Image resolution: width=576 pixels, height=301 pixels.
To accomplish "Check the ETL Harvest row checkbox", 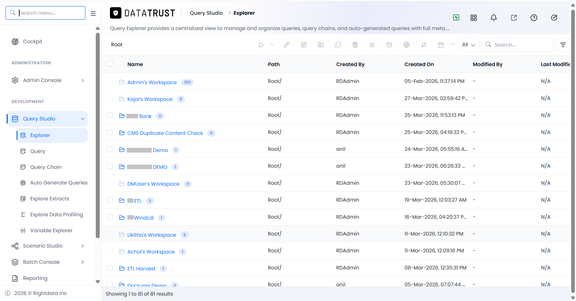I will [110, 268].
